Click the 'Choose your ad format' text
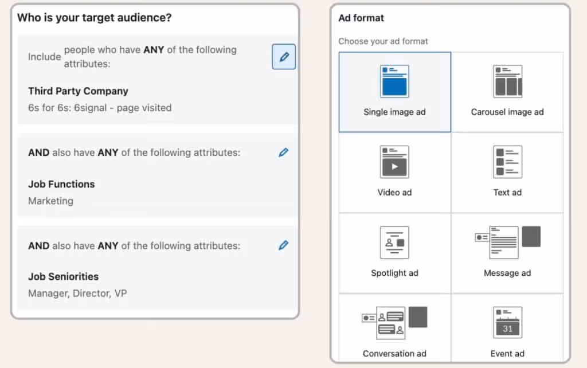 click(x=383, y=41)
